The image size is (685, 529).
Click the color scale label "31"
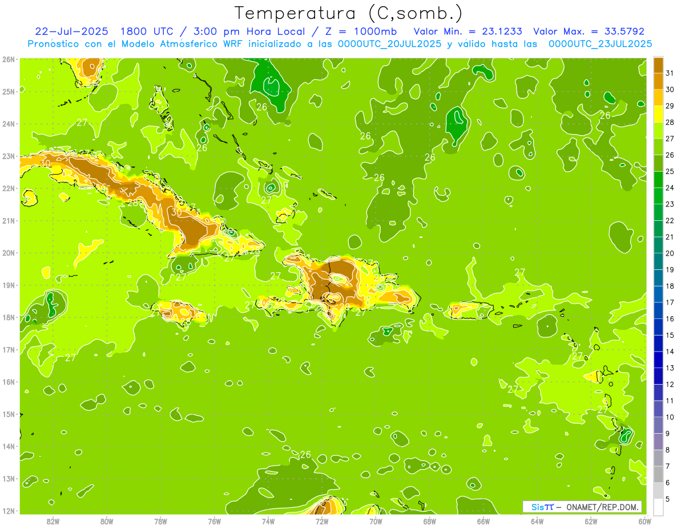[x=670, y=73]
